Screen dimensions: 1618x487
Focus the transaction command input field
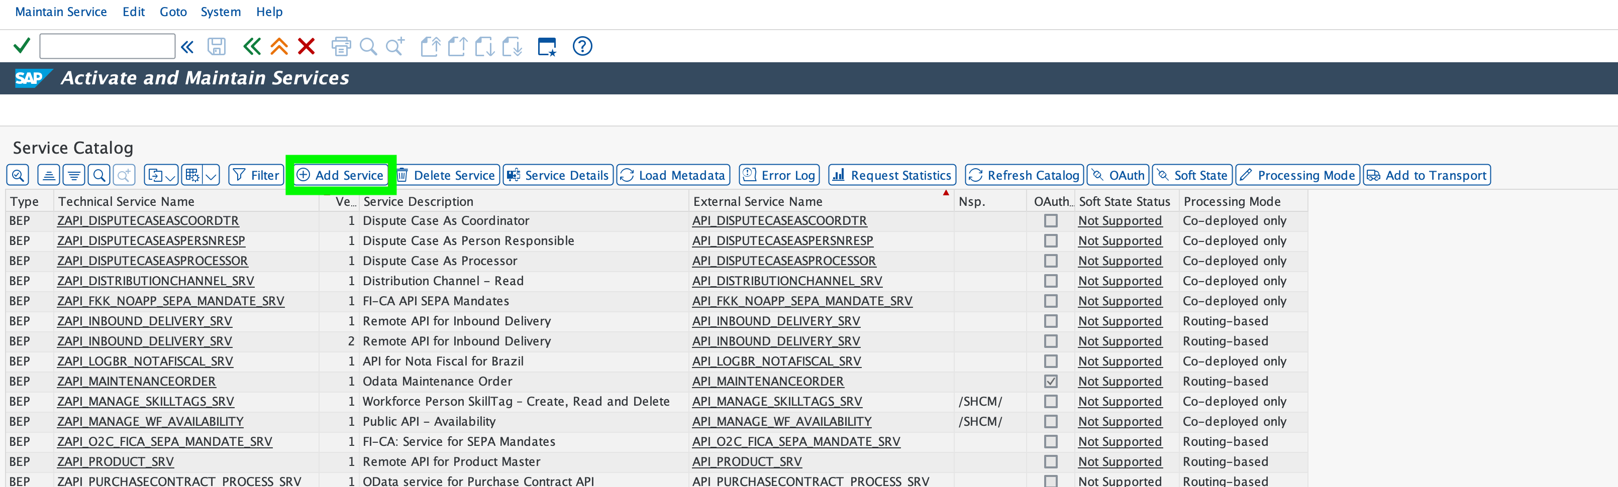tap(108, 46)
